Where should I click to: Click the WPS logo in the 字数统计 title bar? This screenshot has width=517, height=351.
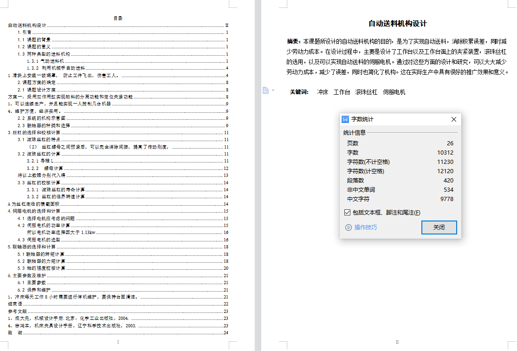[345, 119]
